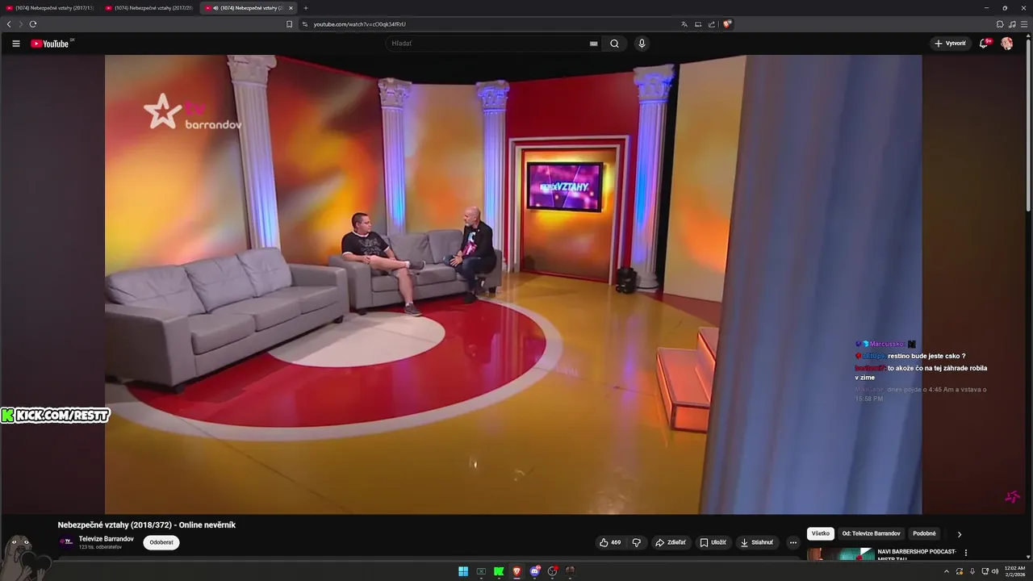Open a new browser tab
Image resolution: width=1033 pixels, height=581 pixels.
click(306, 8)
